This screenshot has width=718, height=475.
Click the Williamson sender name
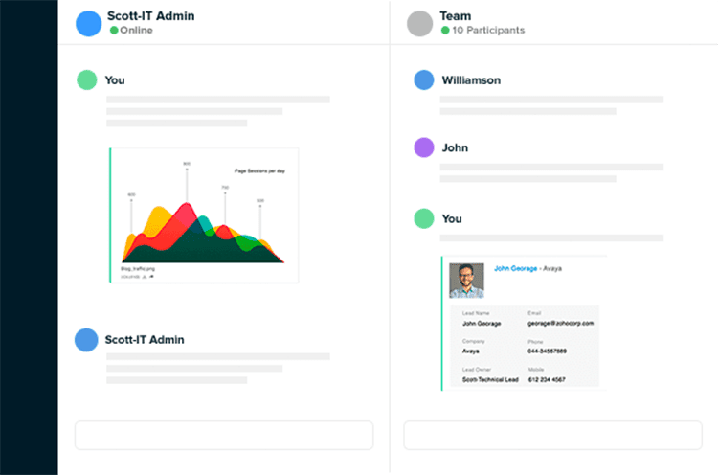click(x=471, y=80)
